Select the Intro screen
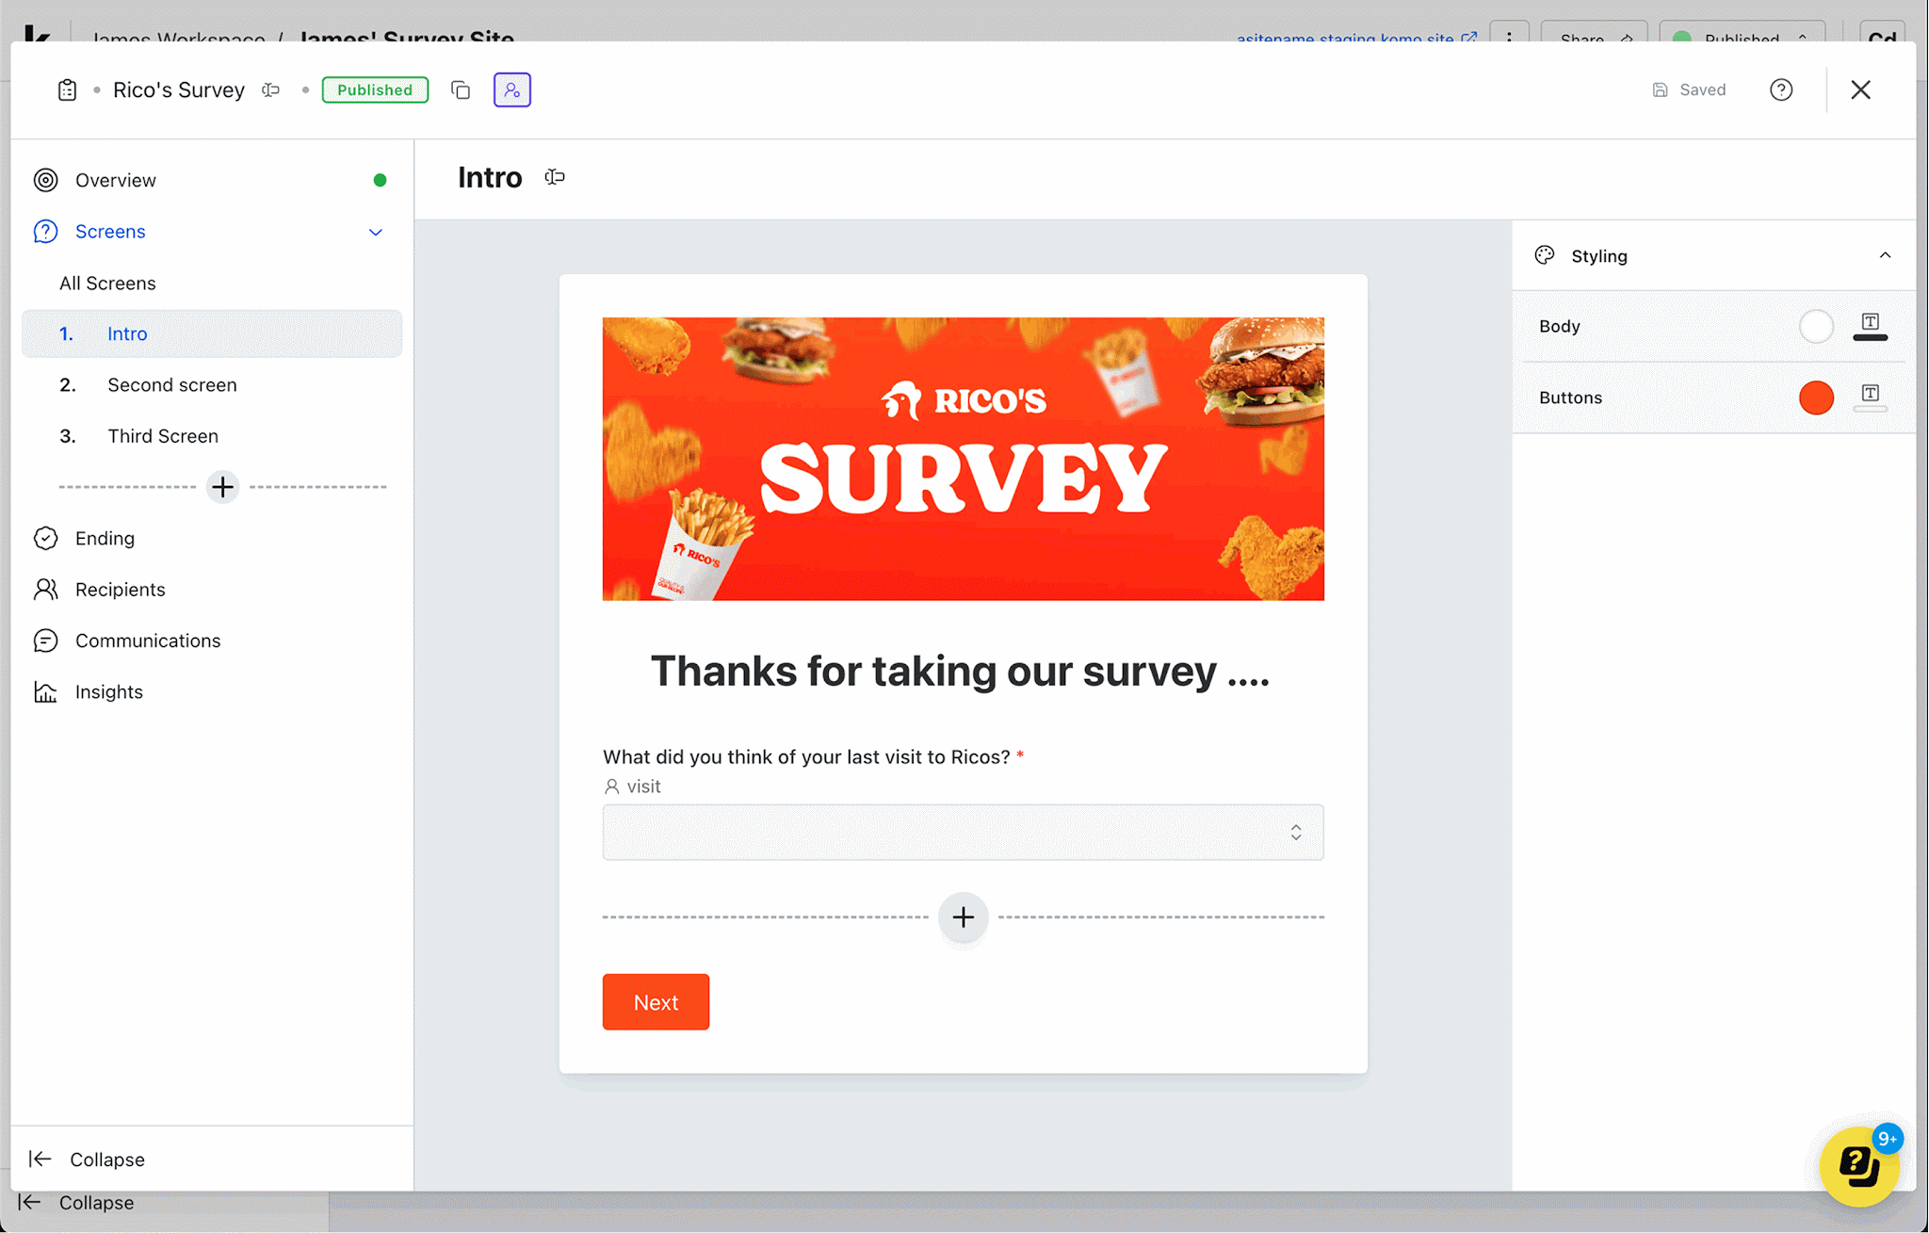The width and height of the screenshot is (1929, 1233). click(x=212, y=334)
